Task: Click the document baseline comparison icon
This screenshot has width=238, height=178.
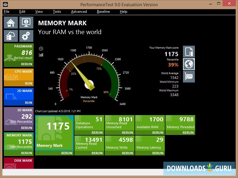Action: click(x=189, y=52)
